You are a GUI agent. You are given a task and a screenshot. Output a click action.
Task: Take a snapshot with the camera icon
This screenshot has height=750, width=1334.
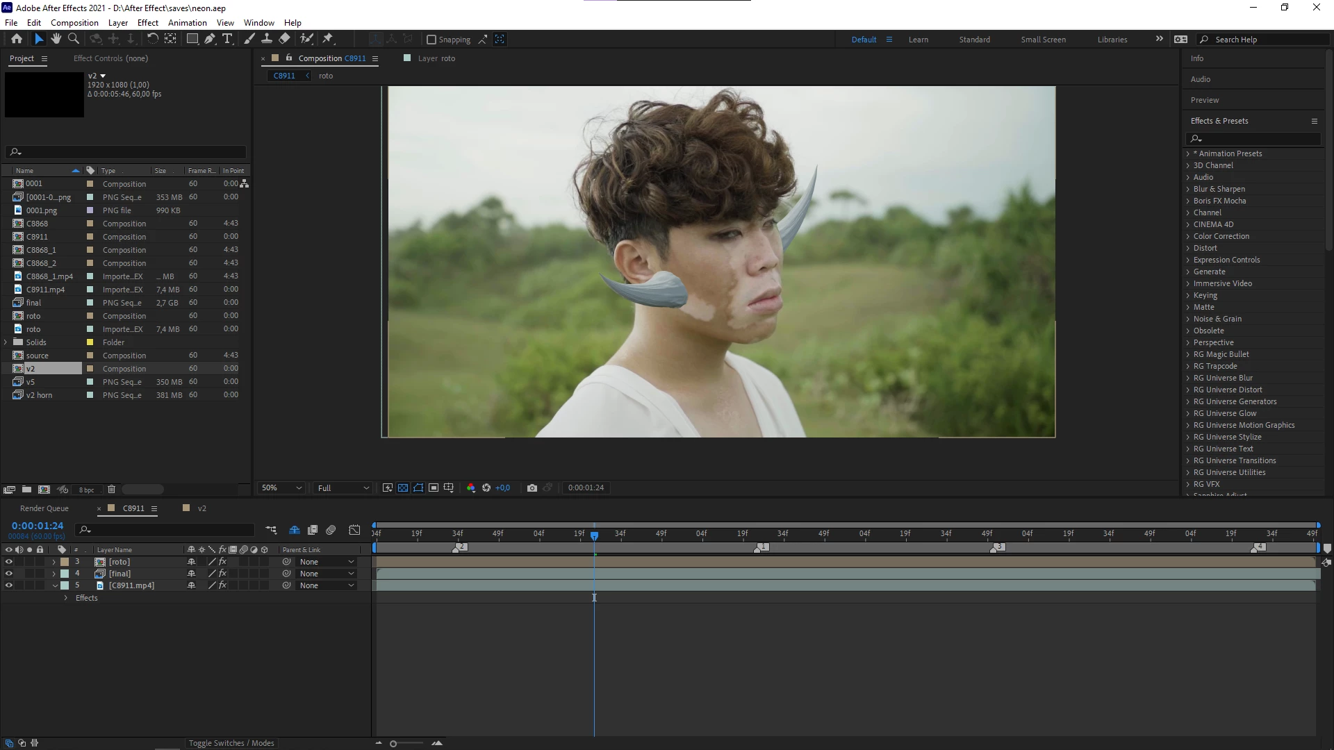click(x=532, y=488)
